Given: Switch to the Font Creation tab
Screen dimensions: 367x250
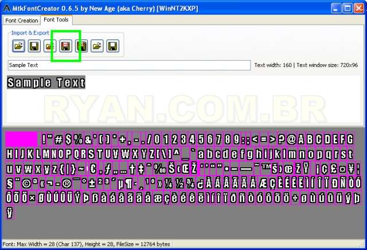Looking at the screenshot, I should coord(21,20).
